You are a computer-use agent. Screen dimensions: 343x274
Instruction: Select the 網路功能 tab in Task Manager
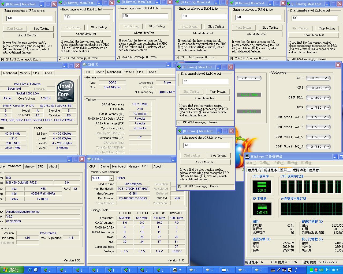point(299,170)
